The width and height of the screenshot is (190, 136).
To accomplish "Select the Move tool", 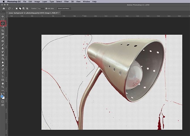I will [x=3, y=17].
